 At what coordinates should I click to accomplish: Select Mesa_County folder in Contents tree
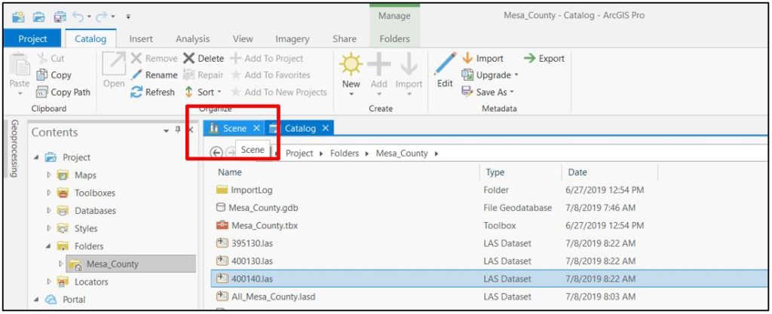click(x=112, y=264)
